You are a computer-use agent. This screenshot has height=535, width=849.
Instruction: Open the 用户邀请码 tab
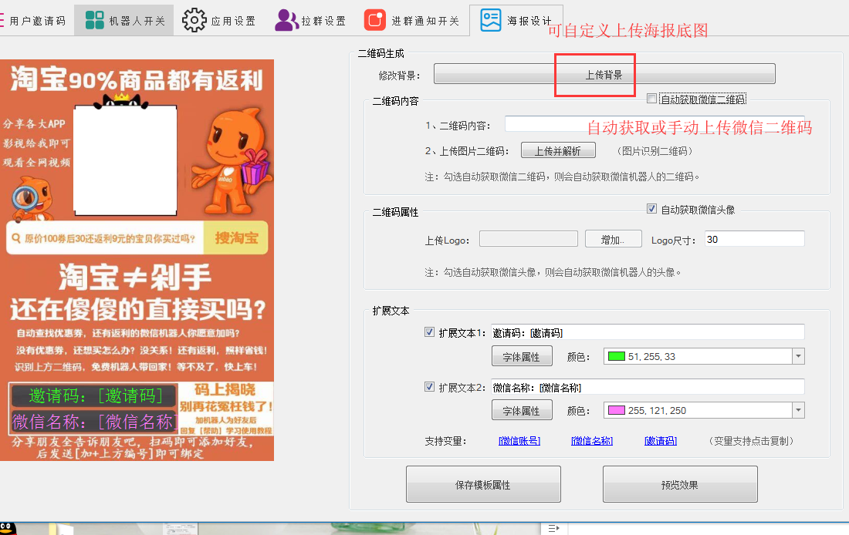[33, 21]
